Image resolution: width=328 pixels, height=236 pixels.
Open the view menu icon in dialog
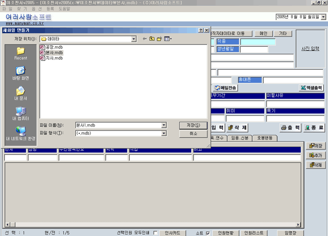[168, 39]
